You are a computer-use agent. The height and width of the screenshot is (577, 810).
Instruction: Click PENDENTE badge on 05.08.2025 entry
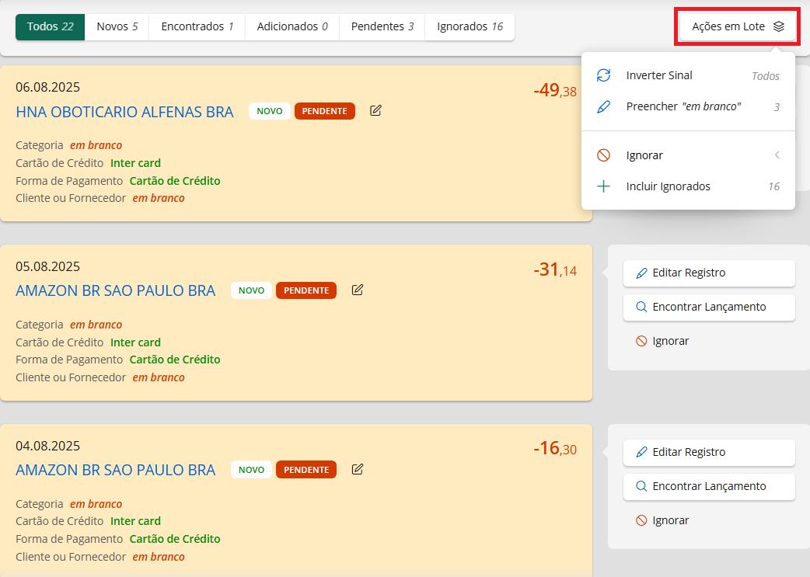[x=306, y=290]
